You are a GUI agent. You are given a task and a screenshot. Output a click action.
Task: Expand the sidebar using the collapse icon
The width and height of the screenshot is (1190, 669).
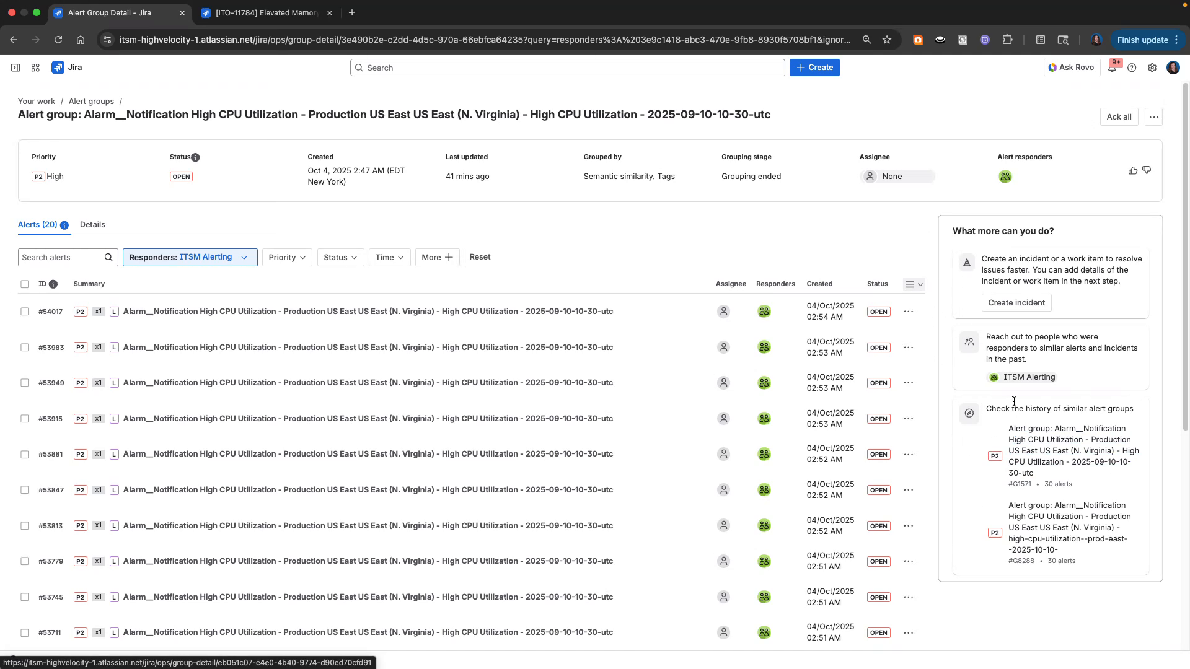[x=15, y=68]
